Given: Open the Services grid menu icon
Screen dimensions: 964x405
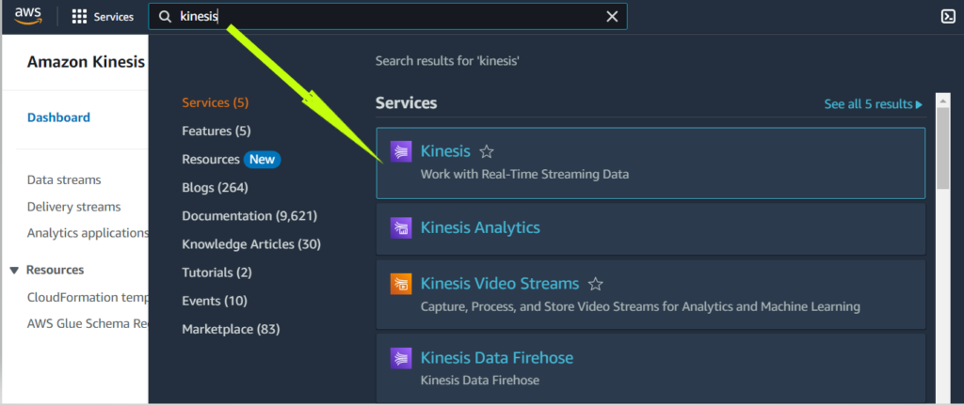Looking at the screenshot, I should [x=79, y=17].
